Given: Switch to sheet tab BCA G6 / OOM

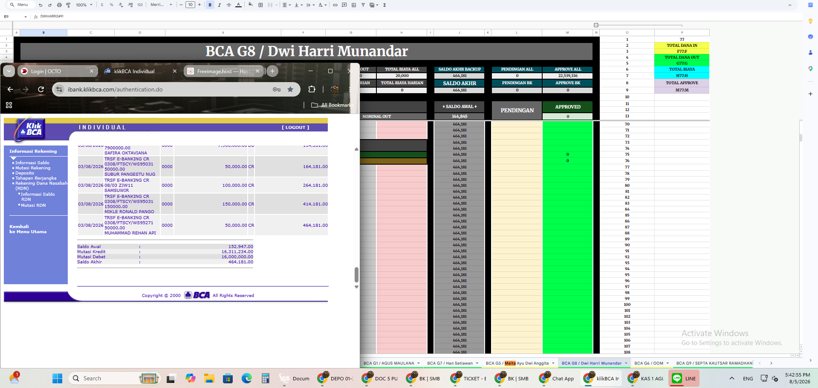Looking at the screenshot, I should coord(649,363).
